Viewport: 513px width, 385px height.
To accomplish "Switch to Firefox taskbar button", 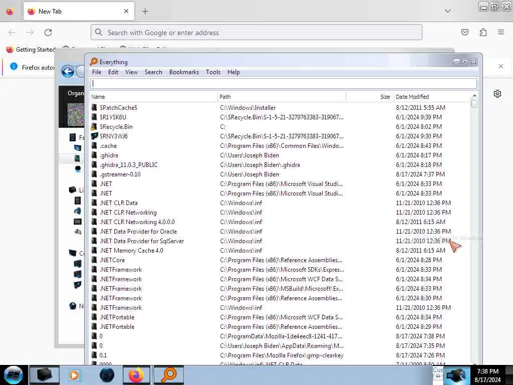I will tap(136, 375).
